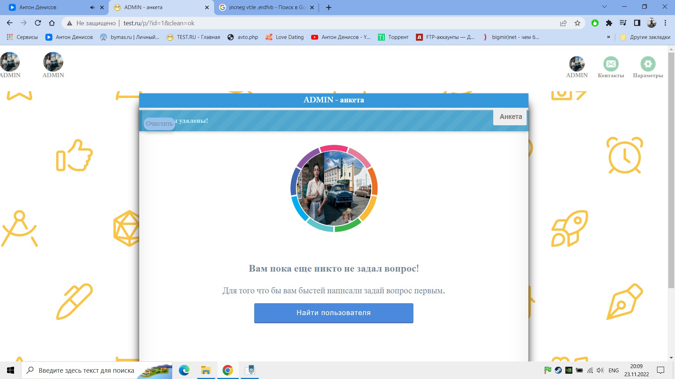Mute the Антон Денисов tab audio

pos(92,7)
